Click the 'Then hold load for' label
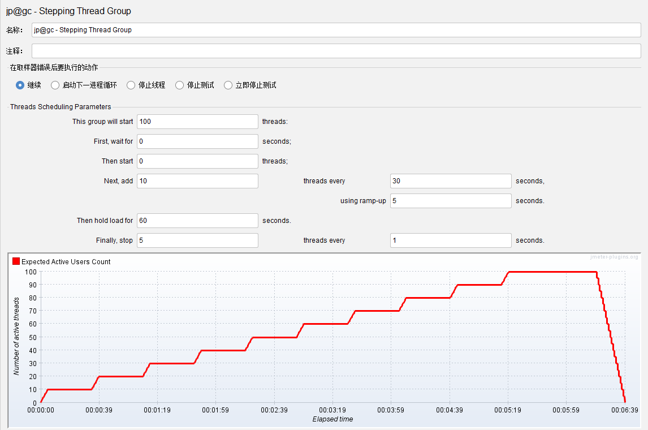The width and height of the screenshot is (648, 430). coord(105,221)
